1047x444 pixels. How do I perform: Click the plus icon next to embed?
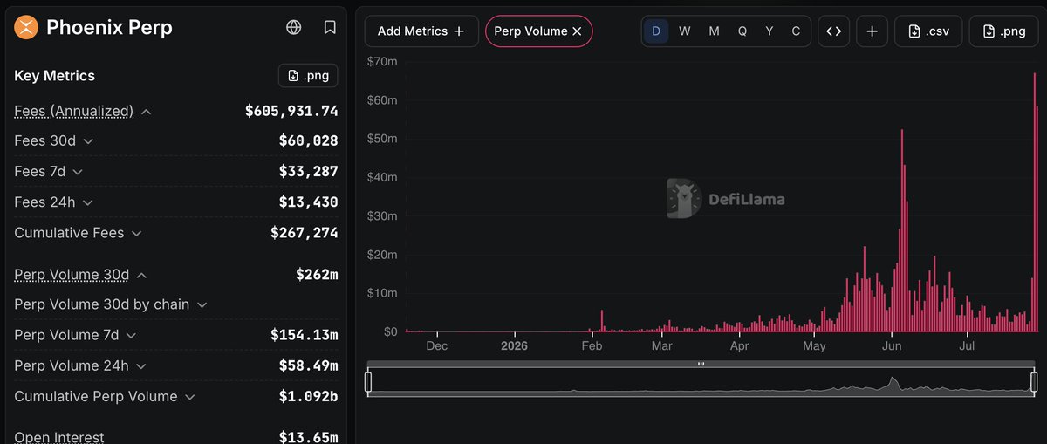coord(872,31)
